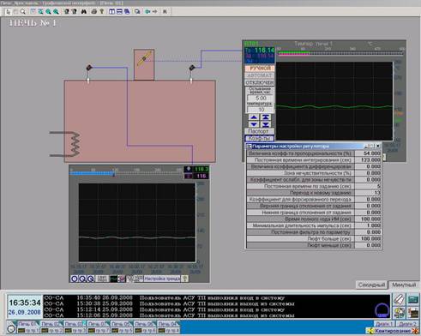Click the second clock zoom icon under the trend

coord(82,279)
